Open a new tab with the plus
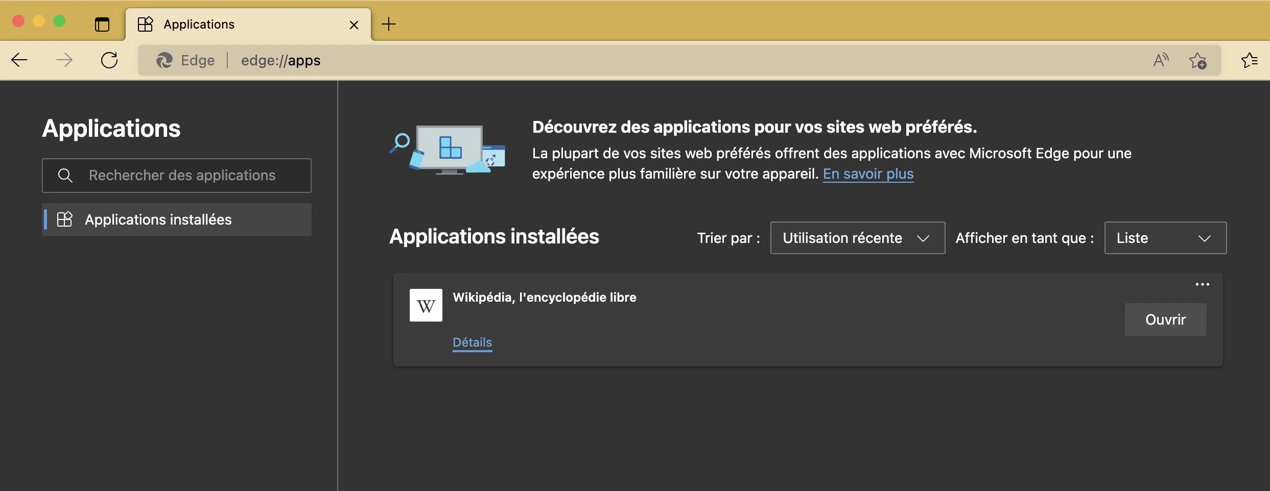 point(389,24)
